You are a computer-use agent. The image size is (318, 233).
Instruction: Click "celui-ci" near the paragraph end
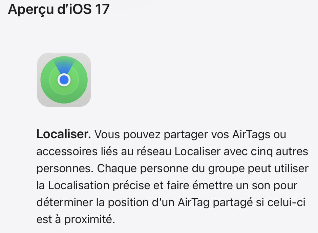[287, 202]
